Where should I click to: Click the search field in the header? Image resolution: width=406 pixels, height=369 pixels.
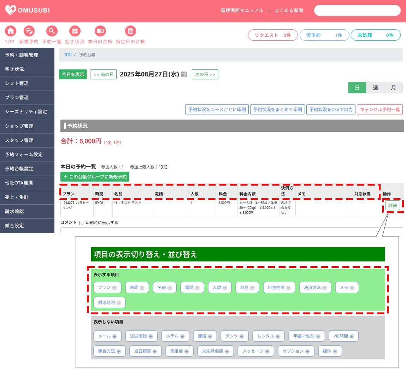coord(357,11)
